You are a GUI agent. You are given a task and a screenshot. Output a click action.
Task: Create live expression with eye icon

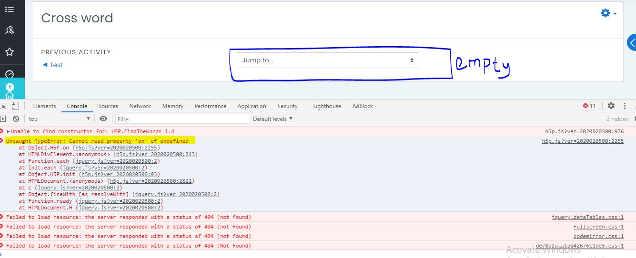click(103, 119)
